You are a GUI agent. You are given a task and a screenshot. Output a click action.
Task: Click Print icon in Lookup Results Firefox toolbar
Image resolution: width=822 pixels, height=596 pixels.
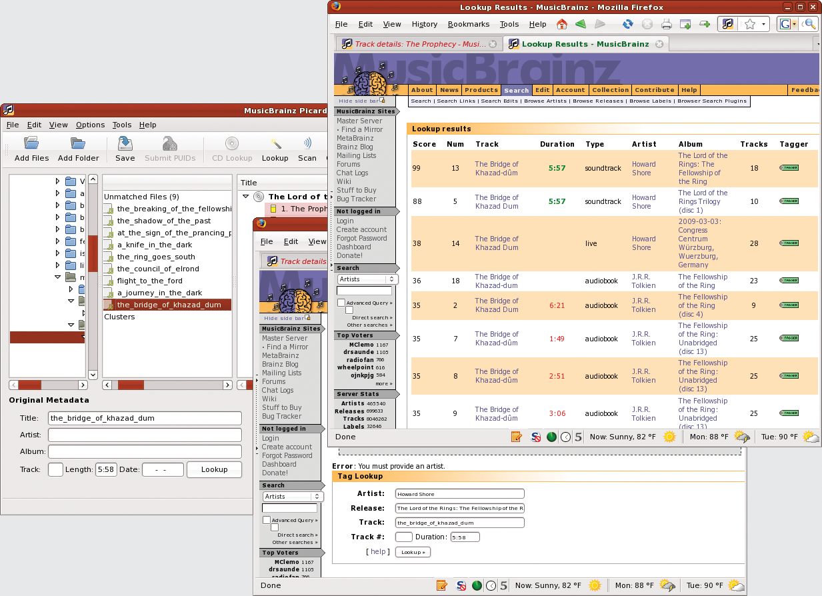666,24
